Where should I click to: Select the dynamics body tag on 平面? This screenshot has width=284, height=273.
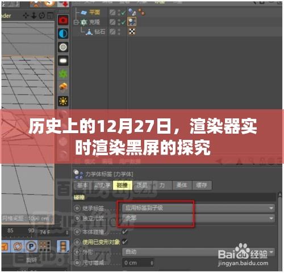[x=132, y=12]
